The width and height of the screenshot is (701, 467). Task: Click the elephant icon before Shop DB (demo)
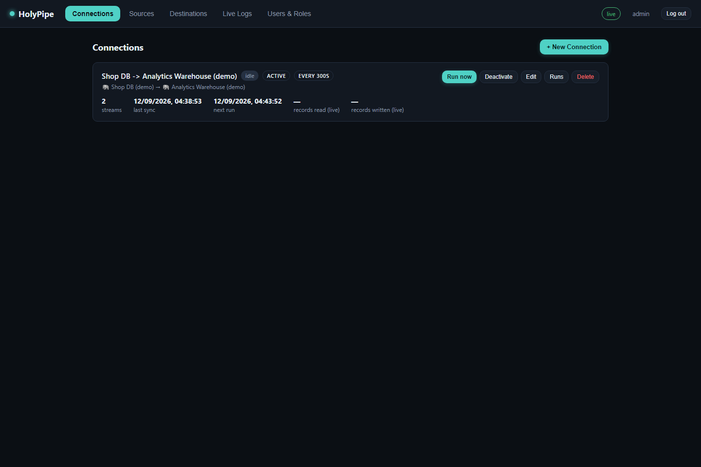(106, 87)
